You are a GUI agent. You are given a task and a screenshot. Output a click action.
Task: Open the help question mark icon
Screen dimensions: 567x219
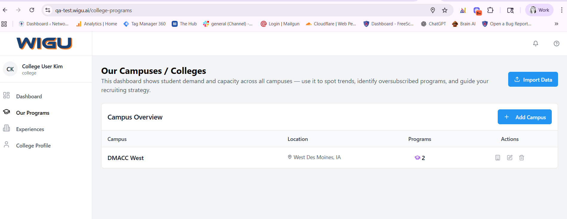[x=557, y=44]
